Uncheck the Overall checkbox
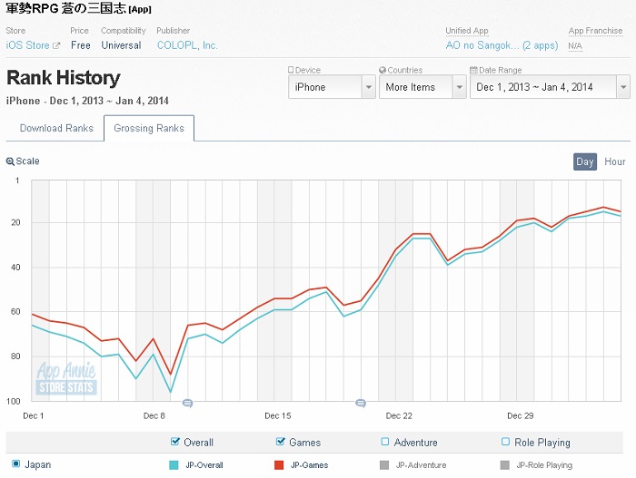Viewport: 636px width, 478px height. tap(176, 442)
